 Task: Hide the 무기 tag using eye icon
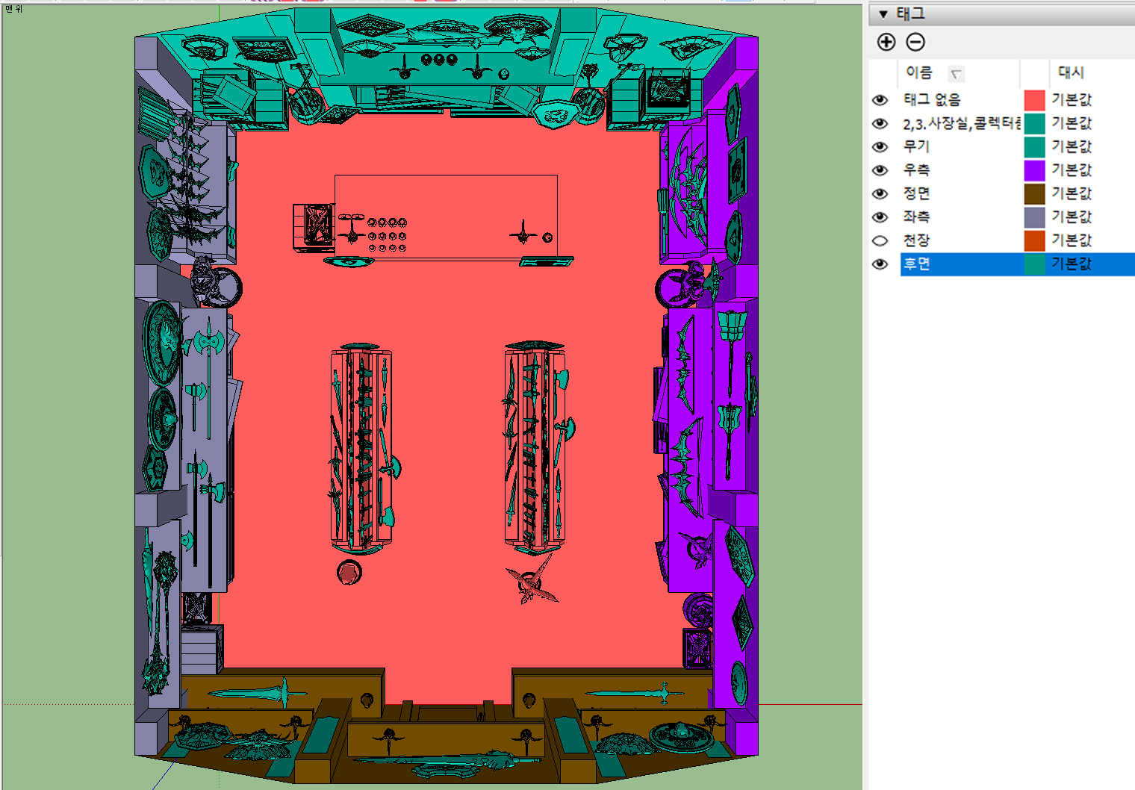pyautogui.click(x=880, y=147)
